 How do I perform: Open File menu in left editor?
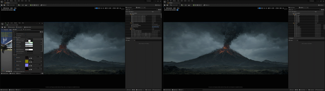(x=5, y=1)
